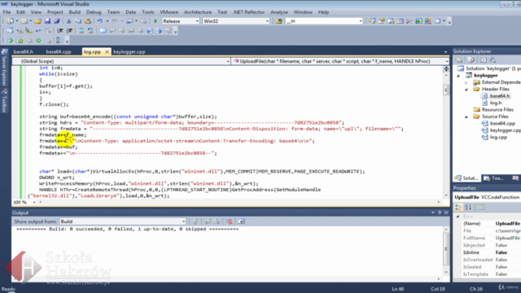Click the Open File folder icon

pos(38,21)
